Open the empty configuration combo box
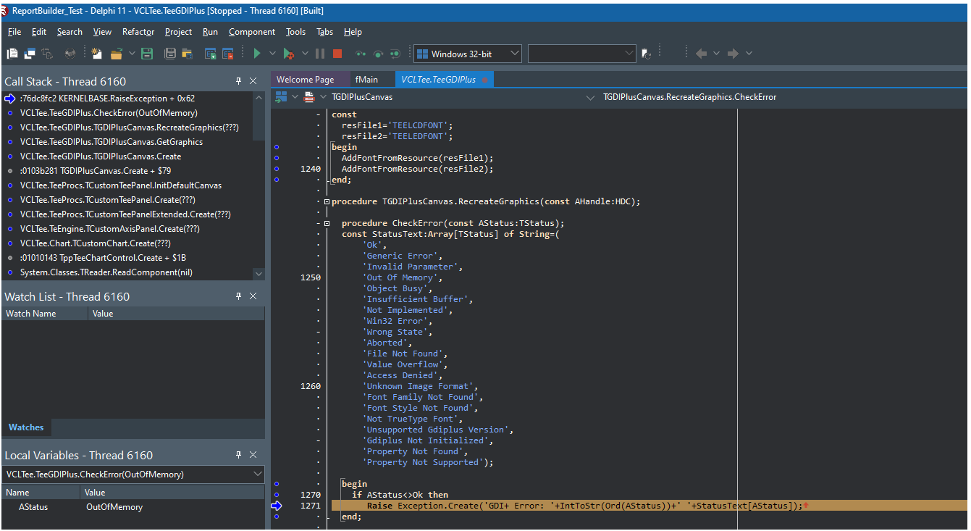This screenshot has width=971, height=531. [582, 54]
